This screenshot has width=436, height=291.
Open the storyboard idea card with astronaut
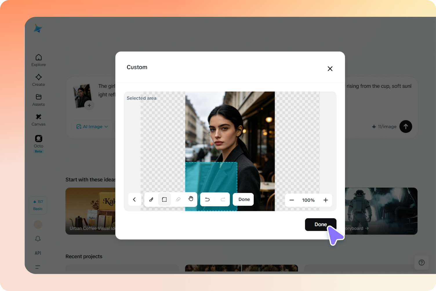pos(381,211)
